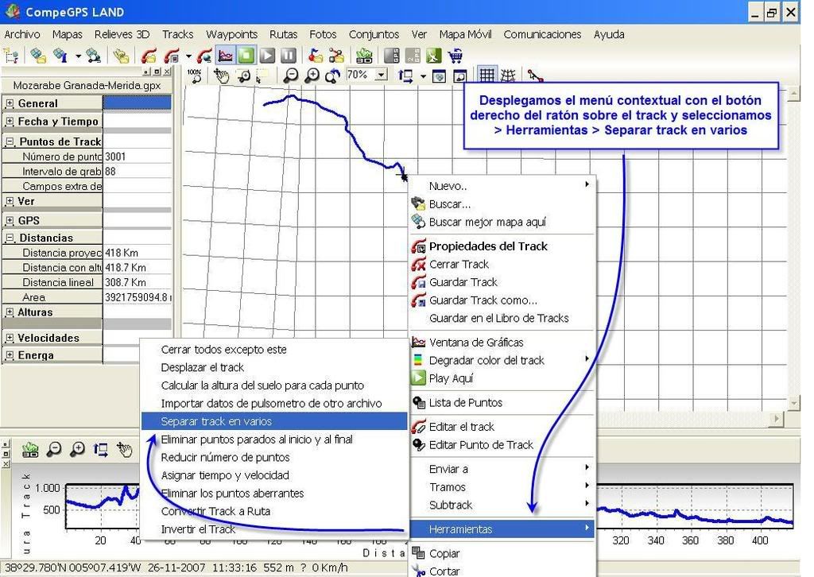Screen dimensions: 814x577
Task: Expand the Fecha y Tiempo section
Action: click(x=10, y=122)
